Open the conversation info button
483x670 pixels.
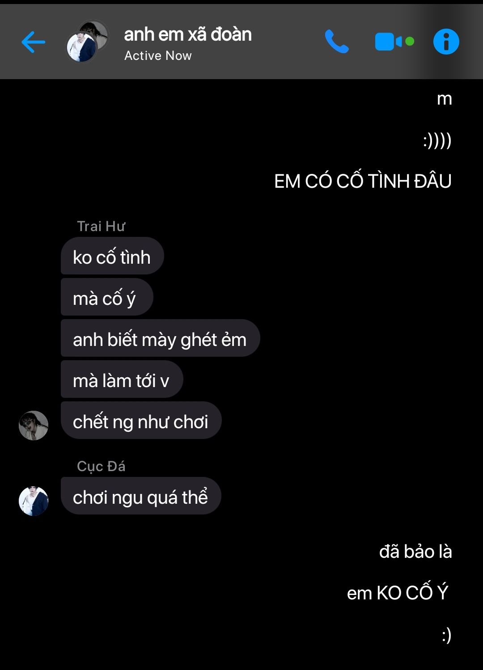tap(446, 42)
